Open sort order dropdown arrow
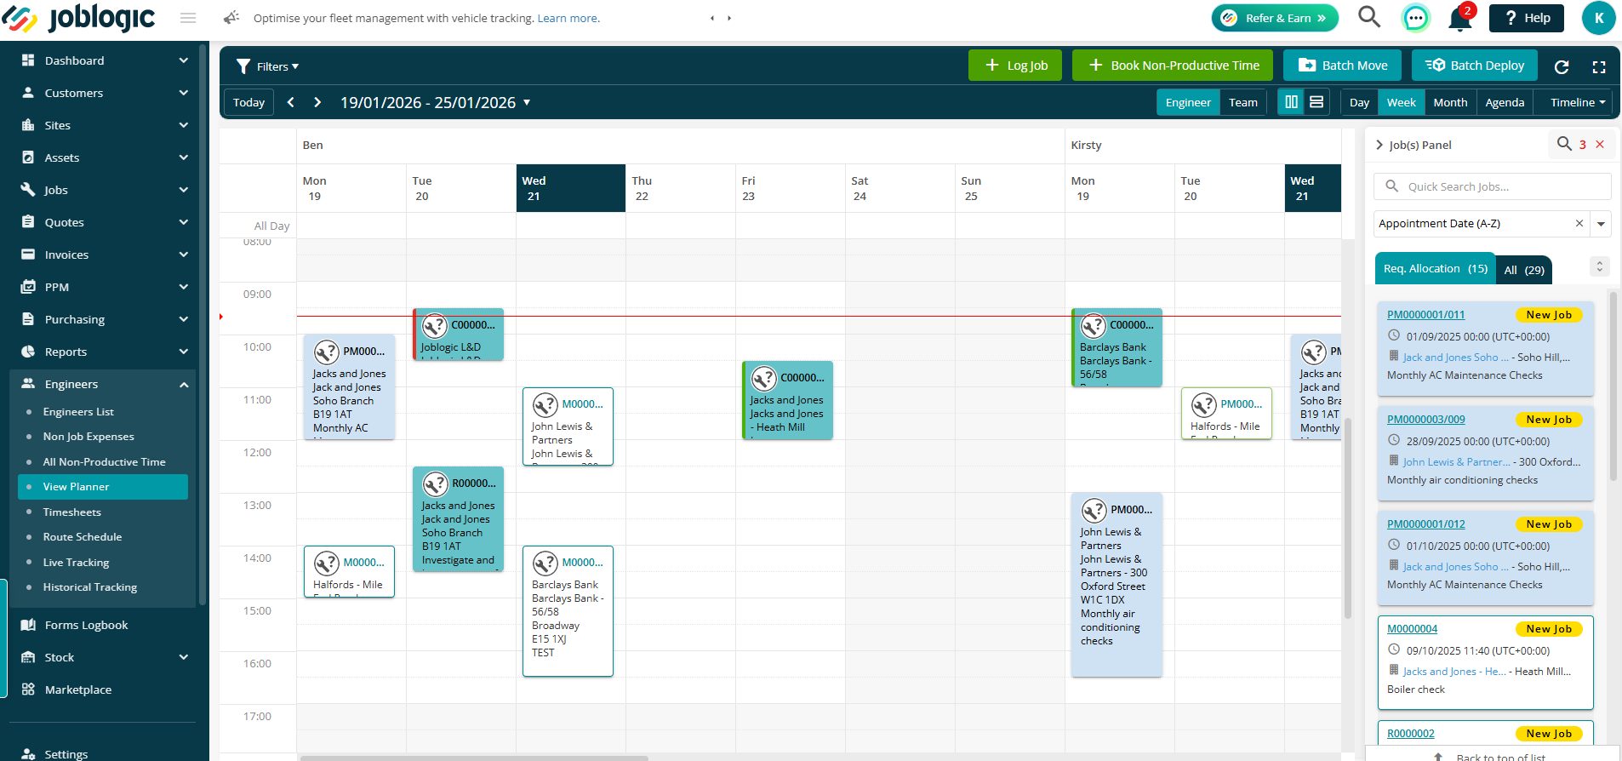The width and height of the screenshot is (1622, 761). (x=1601, y=224)
